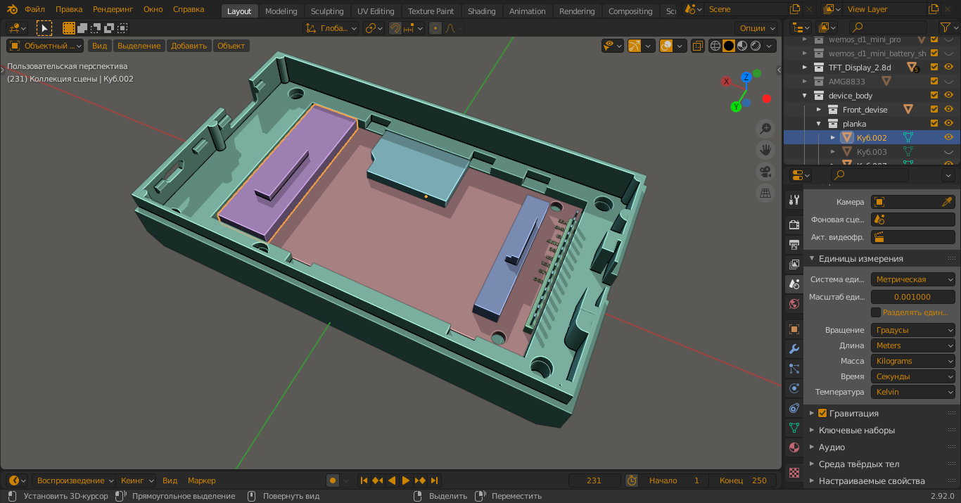The image size is (961, 503).
Task: Toggle viewport gizmos display button
Action: point(635,46)
